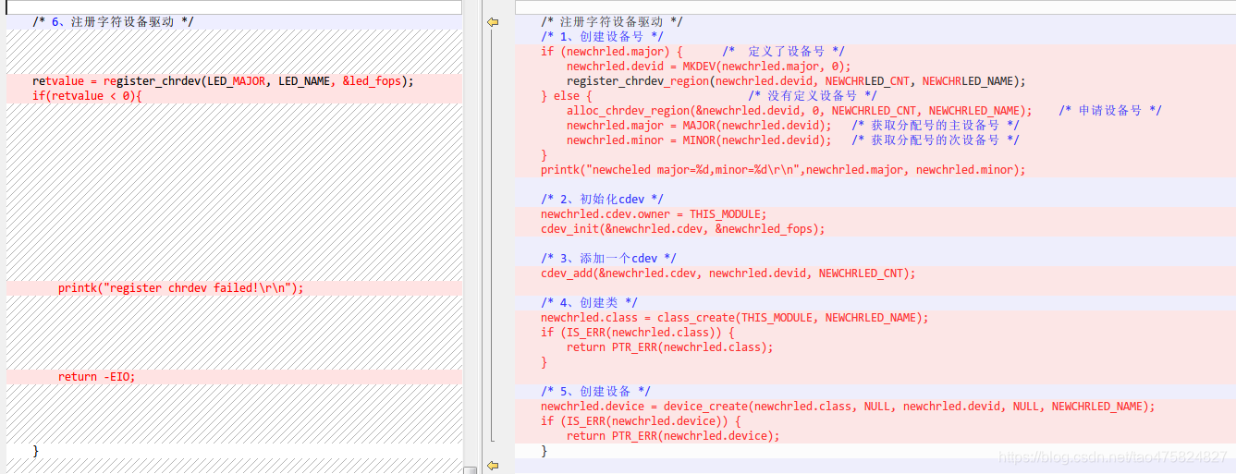Select the printk 'newcheled major=%d' line
This screenshot has height=474, width=1236.
tap(783, 170)
